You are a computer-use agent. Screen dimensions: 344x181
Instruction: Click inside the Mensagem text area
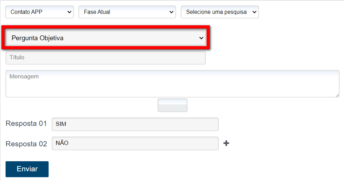click(172, 84)
